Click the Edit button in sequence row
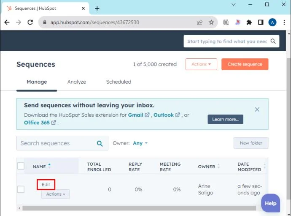 pyautogui.click(x=46, y=185)
